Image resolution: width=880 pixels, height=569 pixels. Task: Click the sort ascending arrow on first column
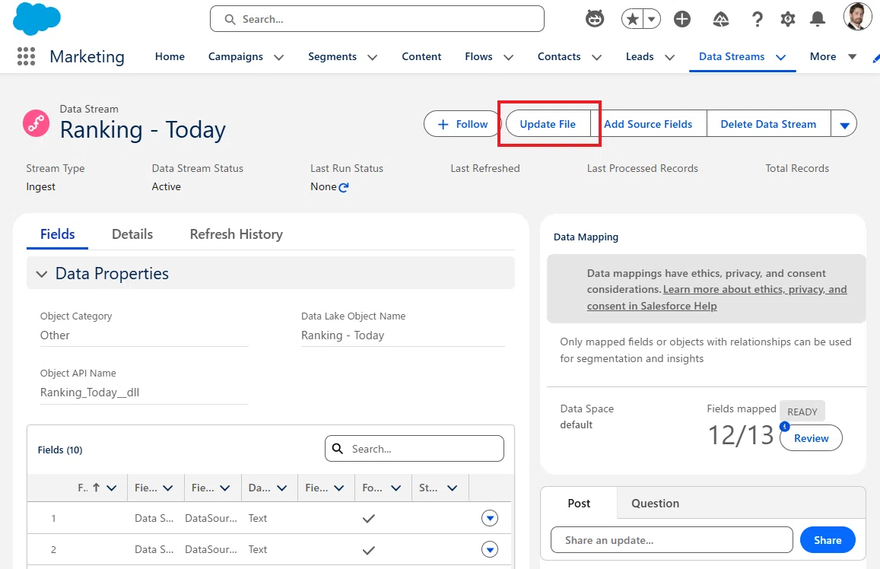point(96,488)
